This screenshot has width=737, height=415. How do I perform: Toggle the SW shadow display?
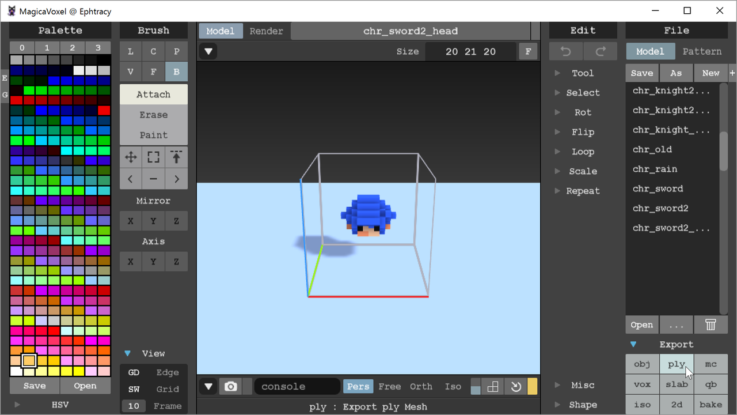[x=134, y=390]
